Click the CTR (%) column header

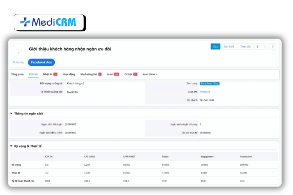pos(49,156)
